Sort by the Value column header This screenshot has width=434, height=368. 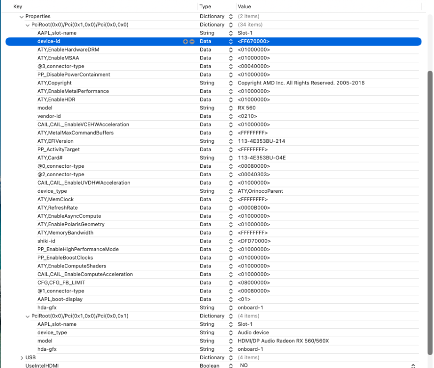tap(244, 7)
